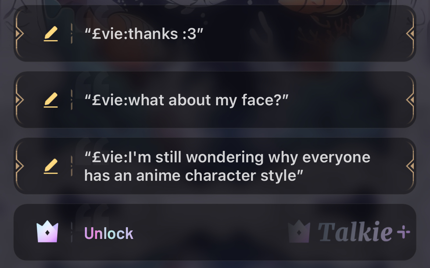The image size is (430, 268).
Task: Tap the gradient crown icon next to Unlock
Action: (47, 232)
